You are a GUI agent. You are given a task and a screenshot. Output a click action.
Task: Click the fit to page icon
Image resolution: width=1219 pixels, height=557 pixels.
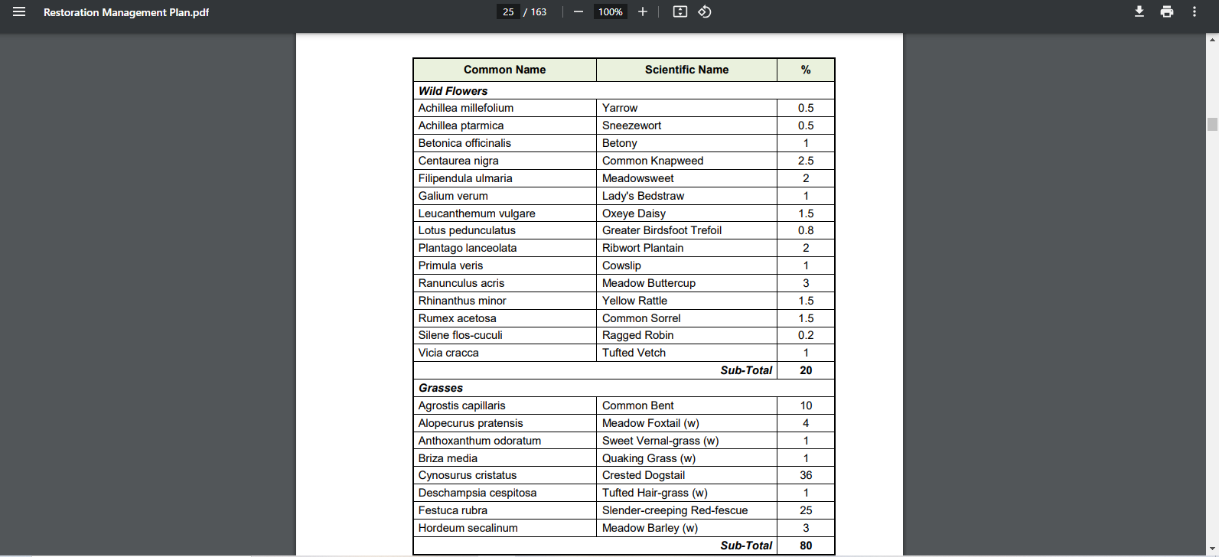pyautogui.click(x=680, y=12)
